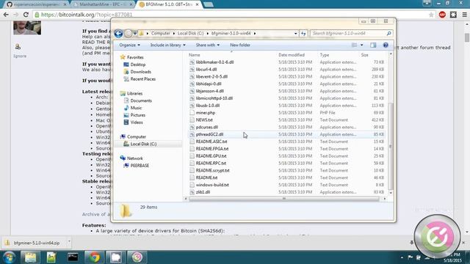Sort by Type column header
Image resolution: width=470 pixels, height=264 pixels.
tap(338, 55)
